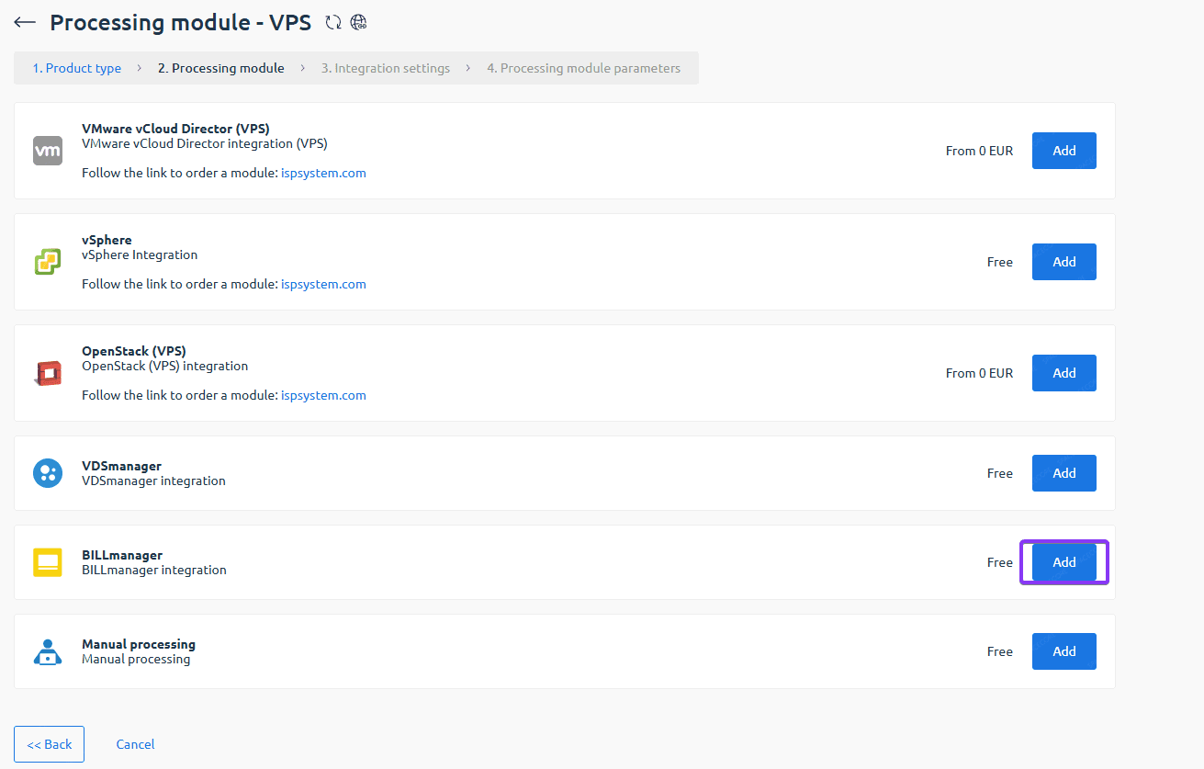Click the Manual processing person icon

(48, 651)
